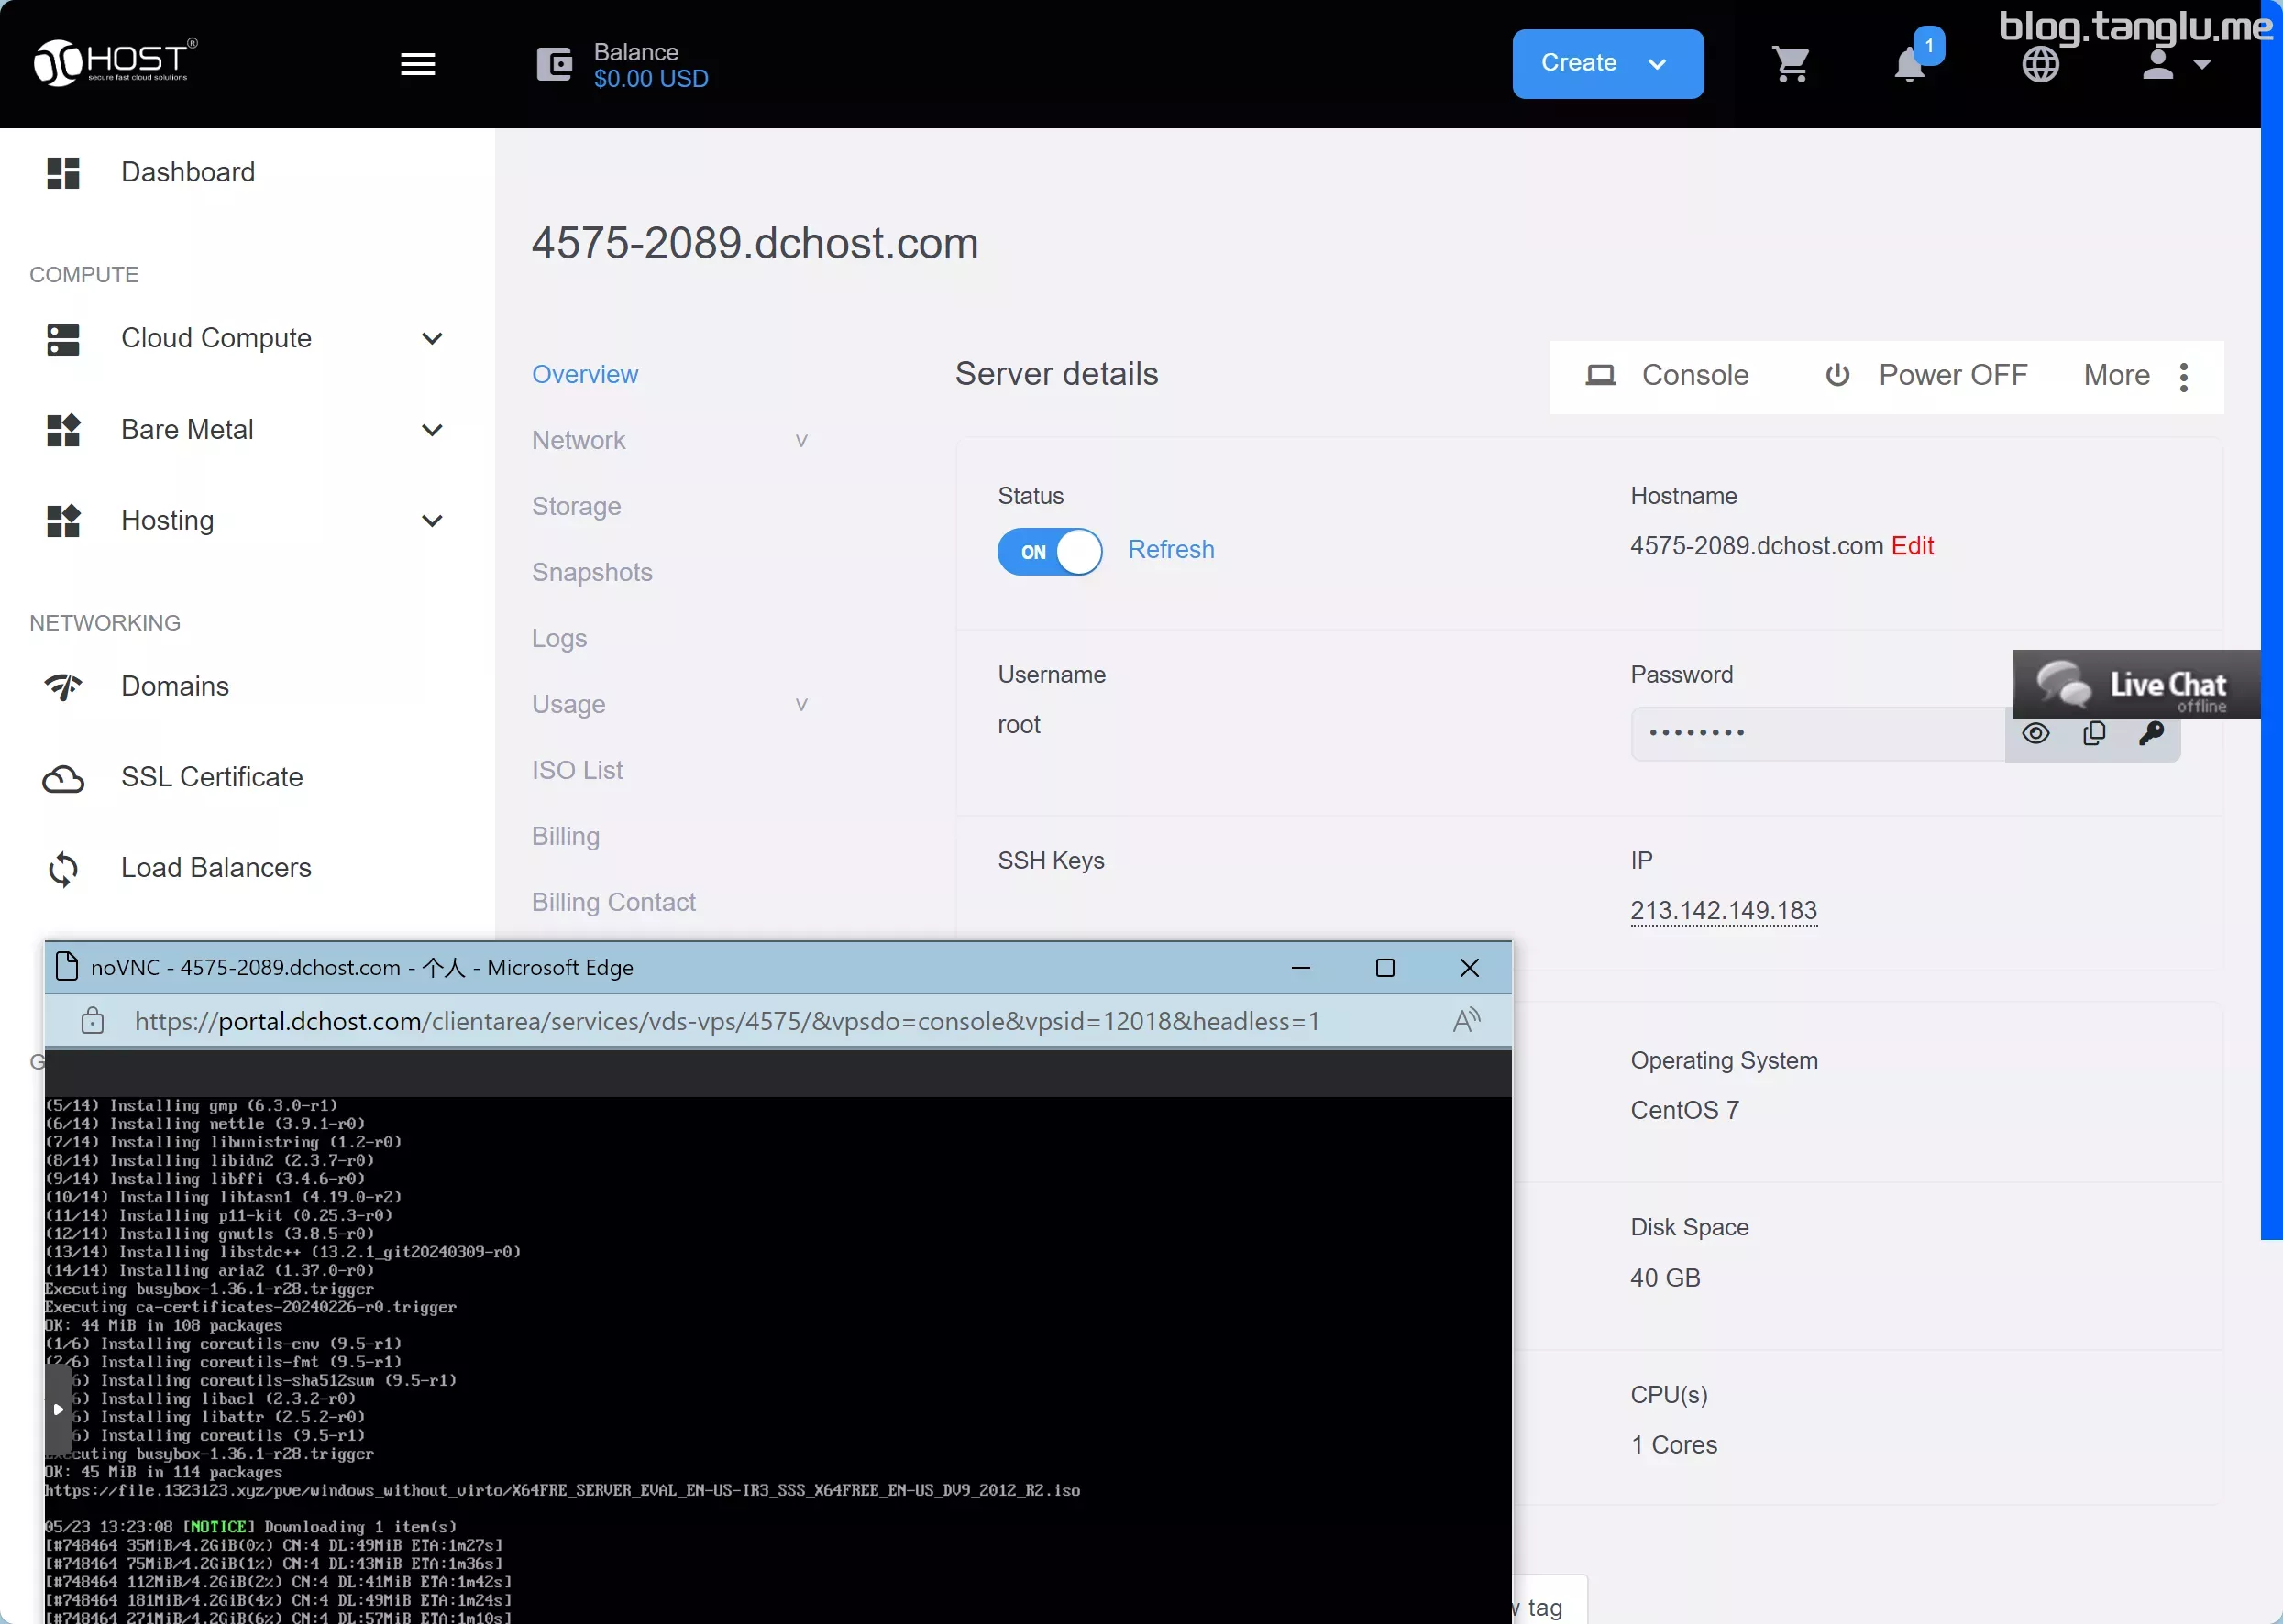The height and width of the screenshot is (1624, 2283).
Task: Switch to the Snapshots tab
Action: coord(591,572)
